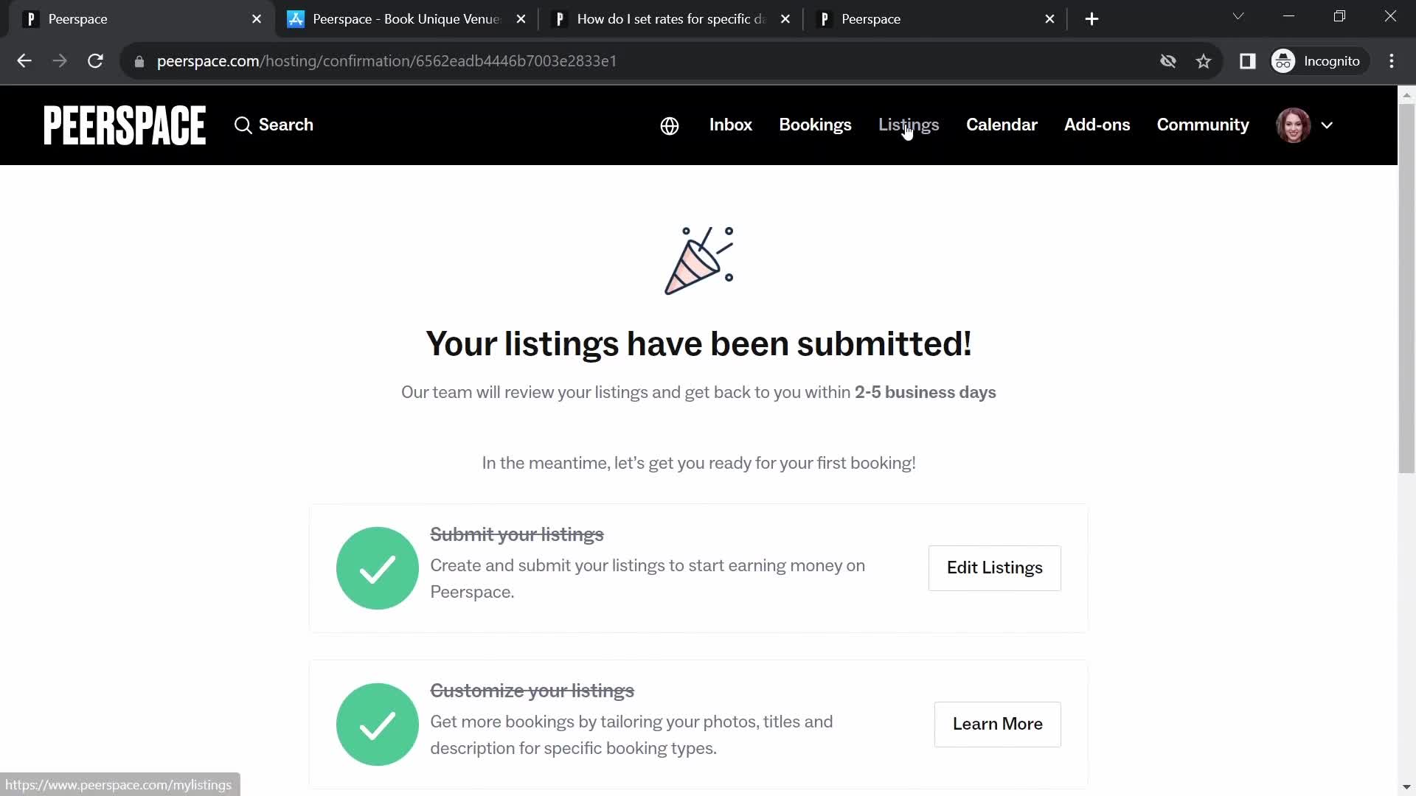Screen dimensions: 1416x796
Task: Select the Add-ons nav icon
Action: 1097,125
